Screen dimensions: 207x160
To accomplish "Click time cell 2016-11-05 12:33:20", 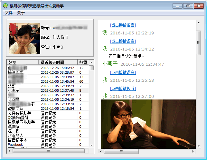I will [57, 104].
